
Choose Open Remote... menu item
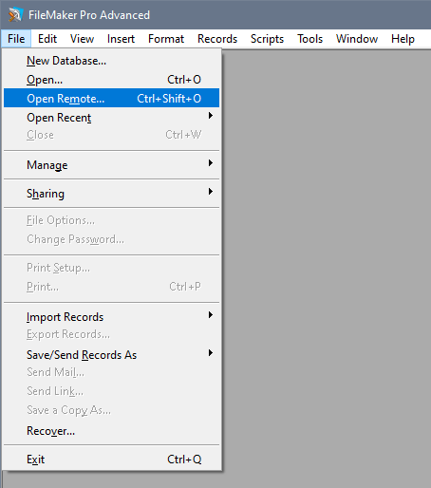(111, 98)
